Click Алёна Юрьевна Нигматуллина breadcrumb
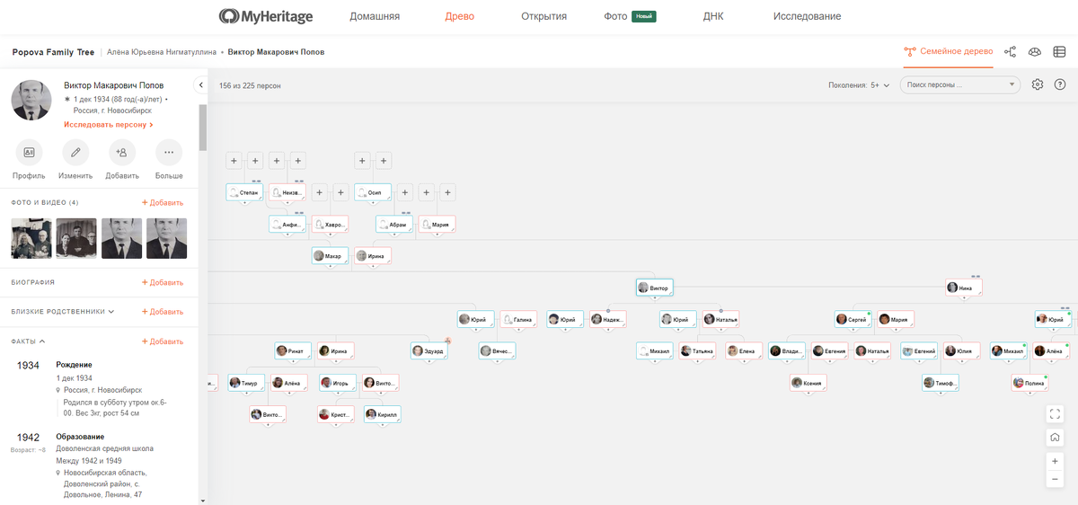This screenshot has width=1078, height=505. coord(162,52)
